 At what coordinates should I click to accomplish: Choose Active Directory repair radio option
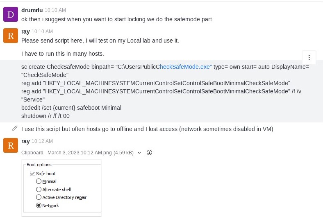[39, 197]
